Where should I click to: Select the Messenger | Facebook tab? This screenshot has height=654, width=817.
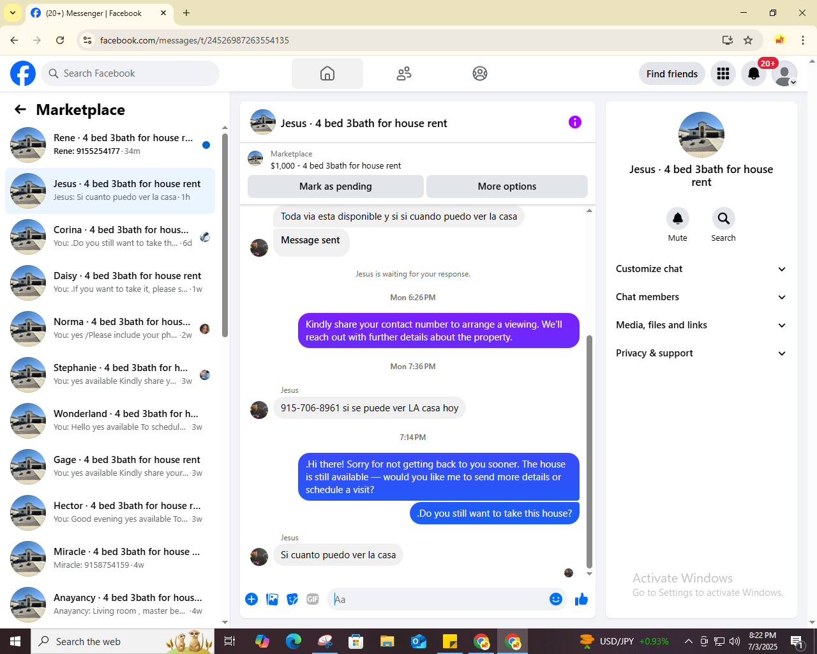click(93, 13)
